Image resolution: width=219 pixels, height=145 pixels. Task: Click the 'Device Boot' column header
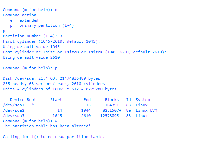23,100
